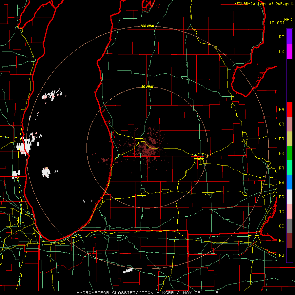Image resolution: width=295 pixels, height=295 pixels.
Task: Pick the WS blue legend swatch
Action: [x=289, y=182]
